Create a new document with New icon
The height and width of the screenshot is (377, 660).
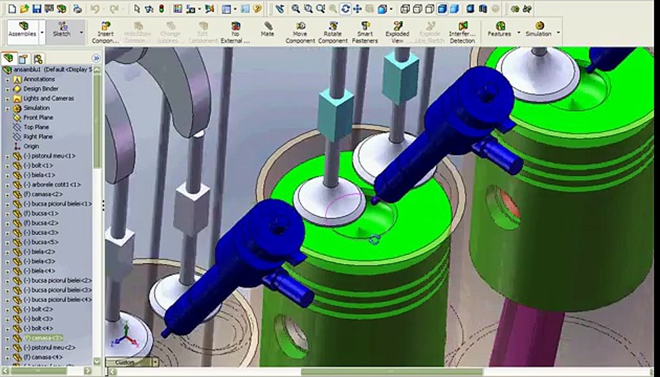pos(13,9)
